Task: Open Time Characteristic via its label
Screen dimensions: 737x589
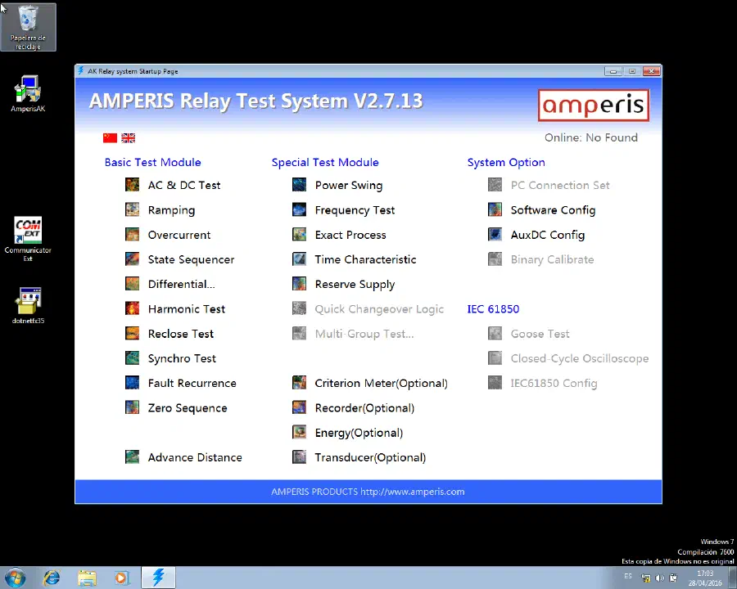Action: point(365,259)
